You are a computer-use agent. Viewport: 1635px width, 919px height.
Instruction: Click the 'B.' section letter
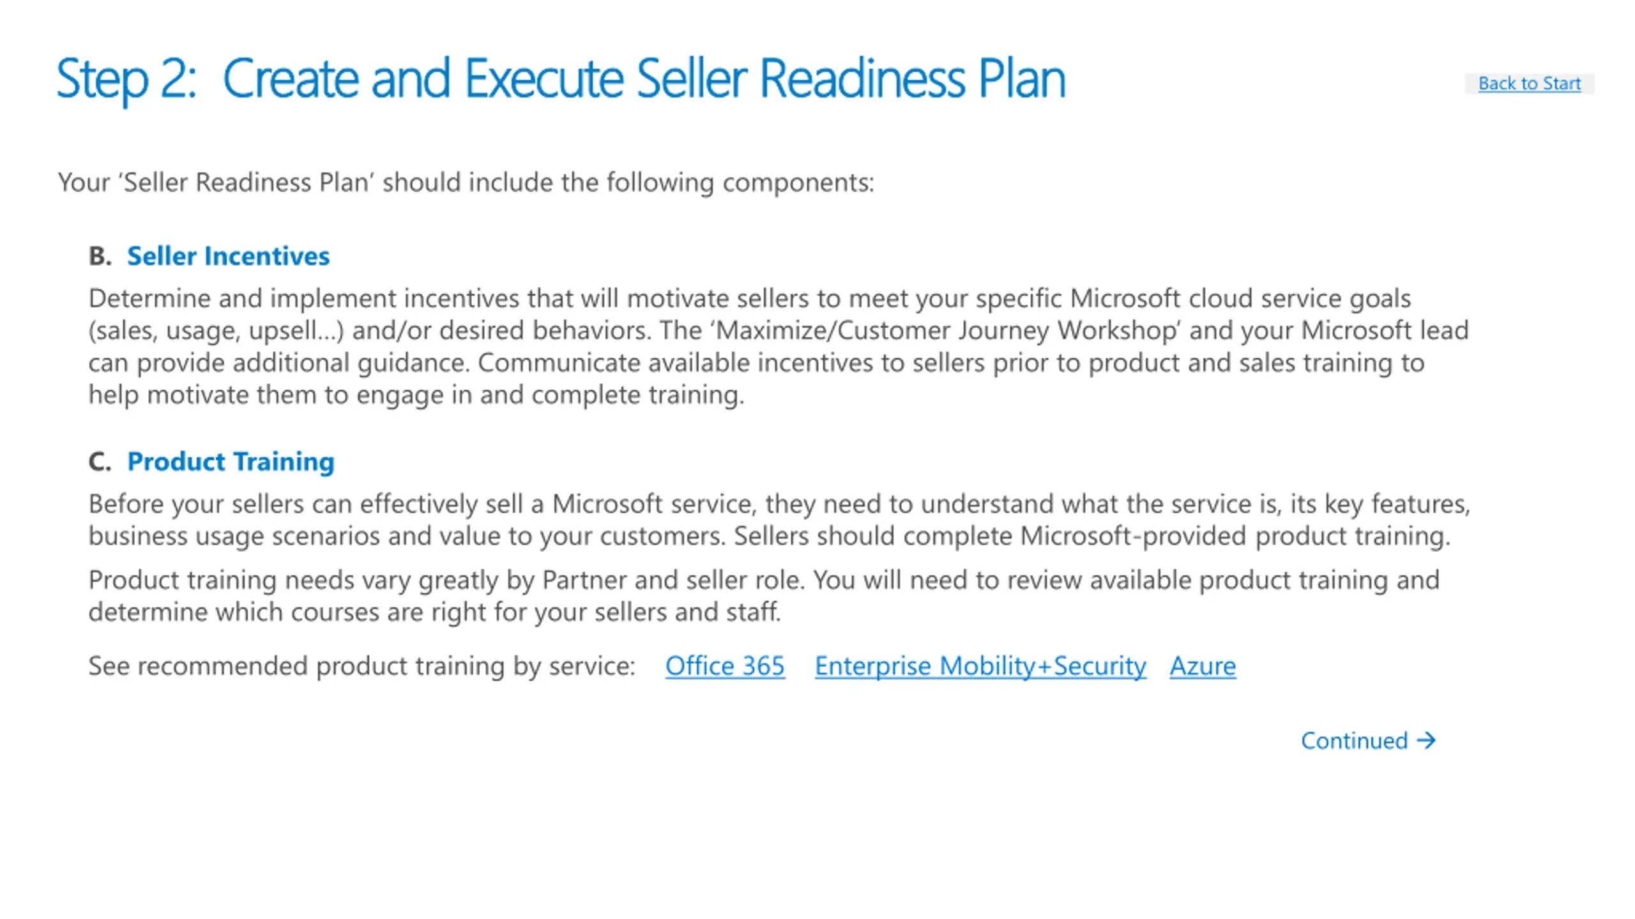(100, 255)
